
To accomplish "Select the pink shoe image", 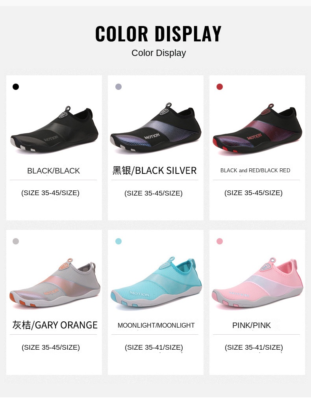I will point(257,283).
